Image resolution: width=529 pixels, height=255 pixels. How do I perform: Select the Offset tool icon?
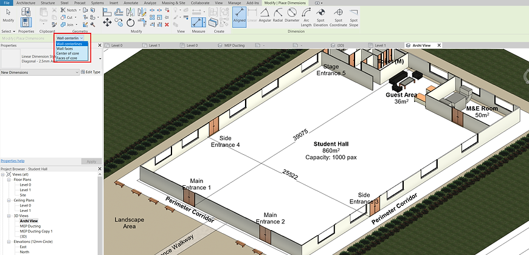pos(119,12)
